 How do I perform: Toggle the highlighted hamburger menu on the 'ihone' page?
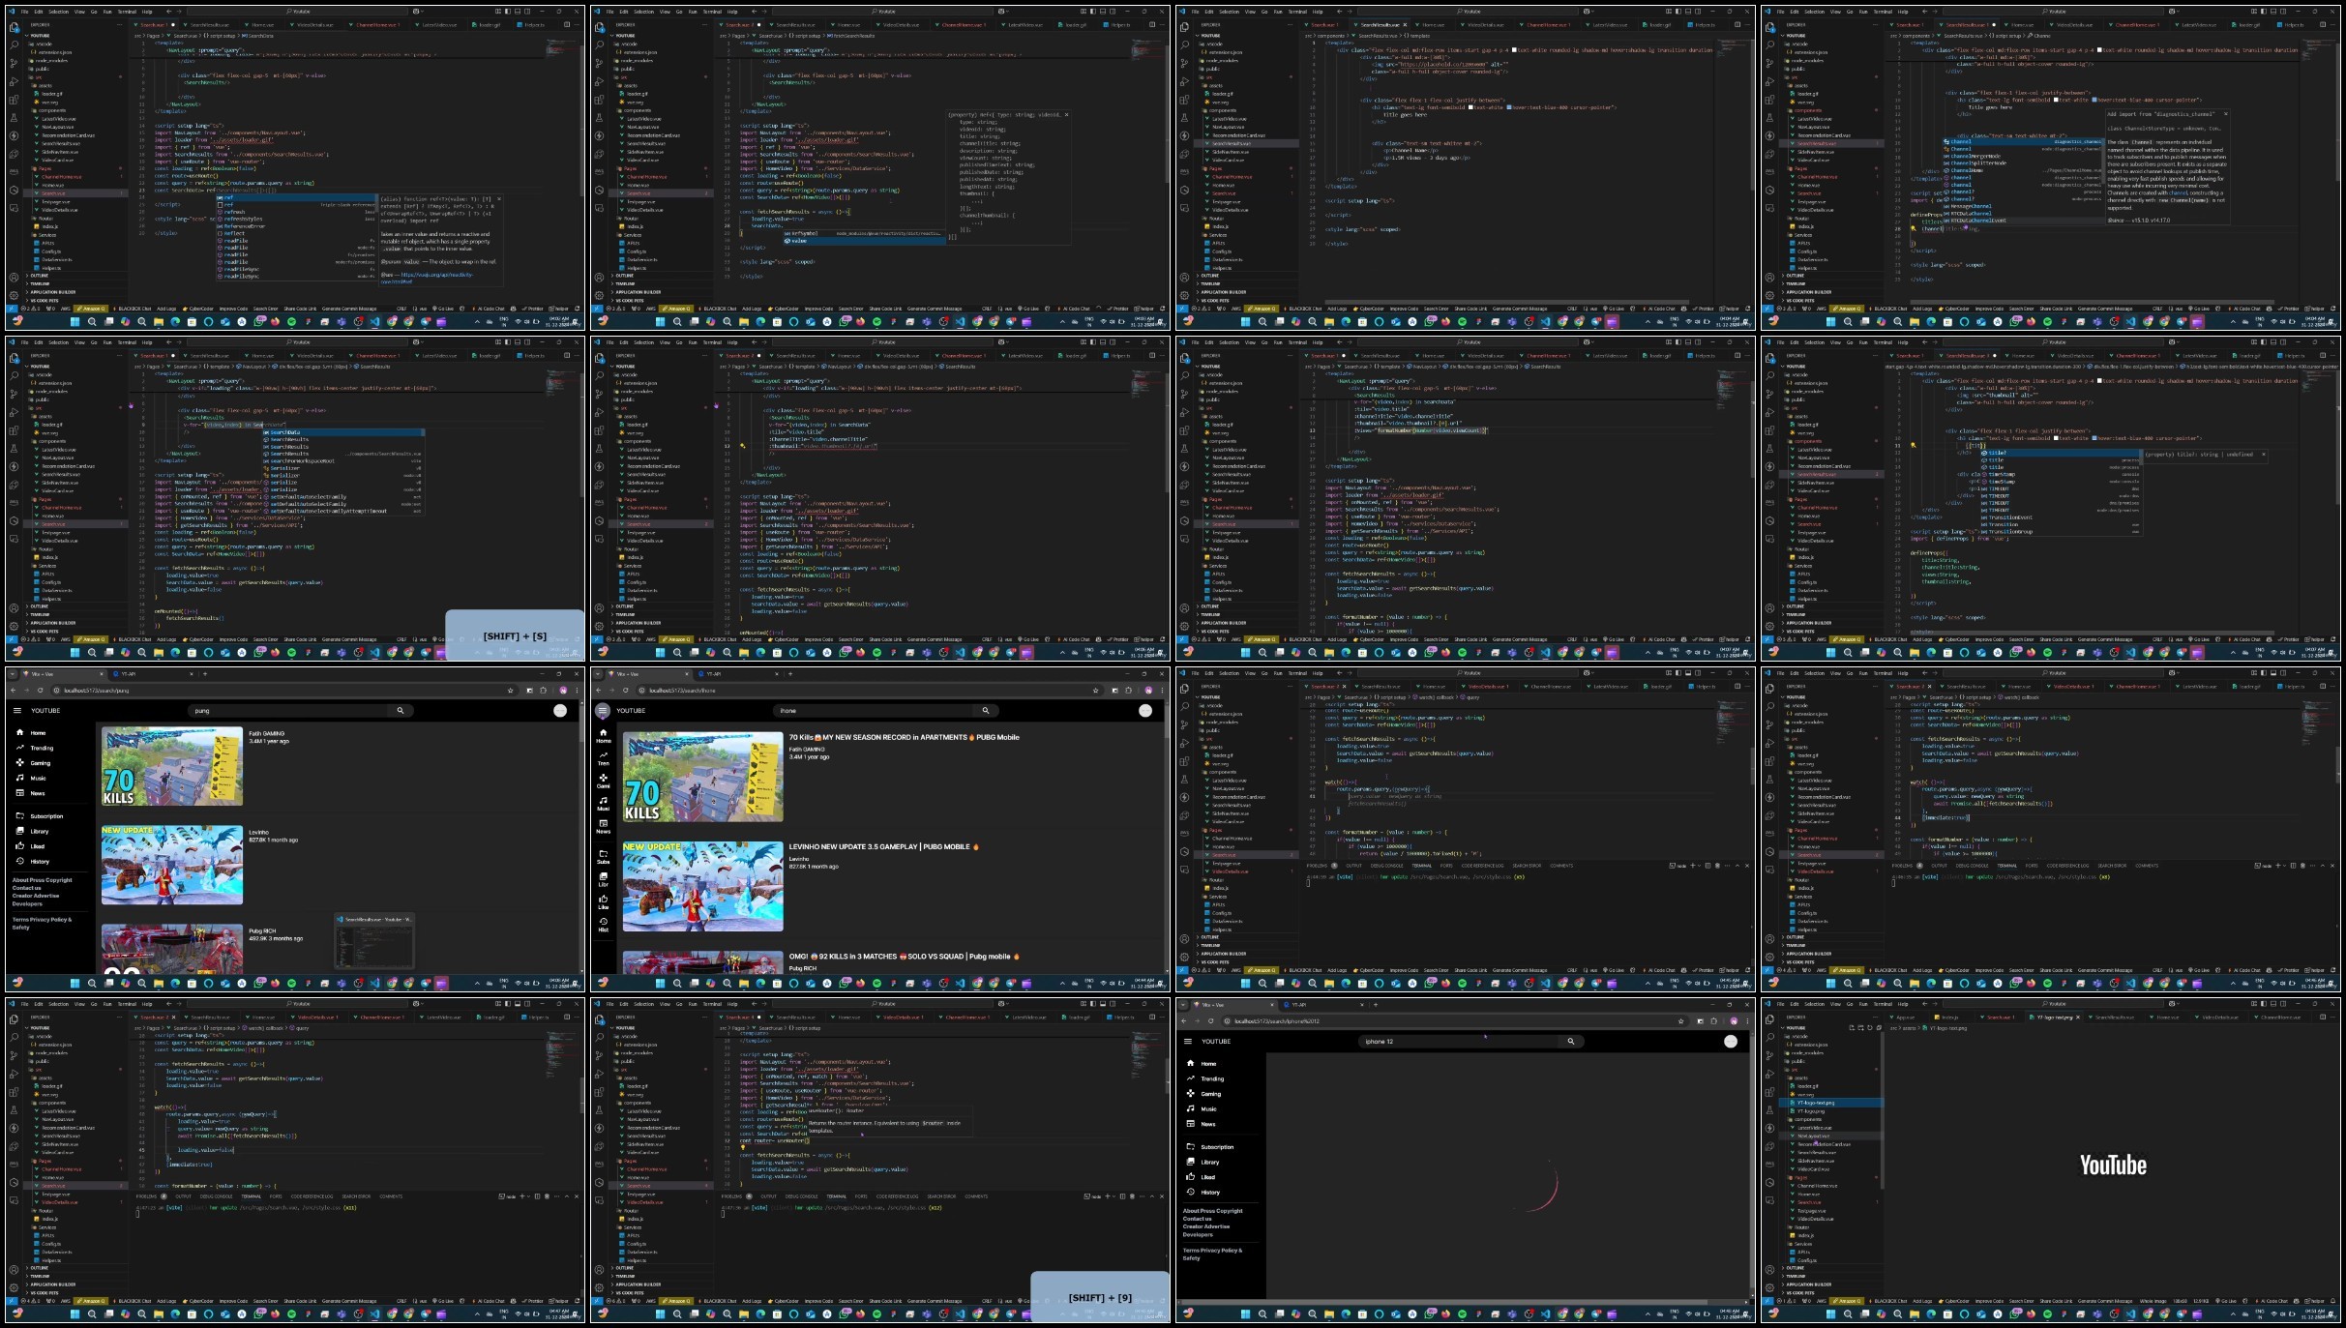(603, 710)
